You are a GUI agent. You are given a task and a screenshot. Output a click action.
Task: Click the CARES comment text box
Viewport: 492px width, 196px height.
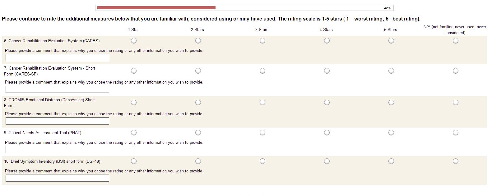57,58
